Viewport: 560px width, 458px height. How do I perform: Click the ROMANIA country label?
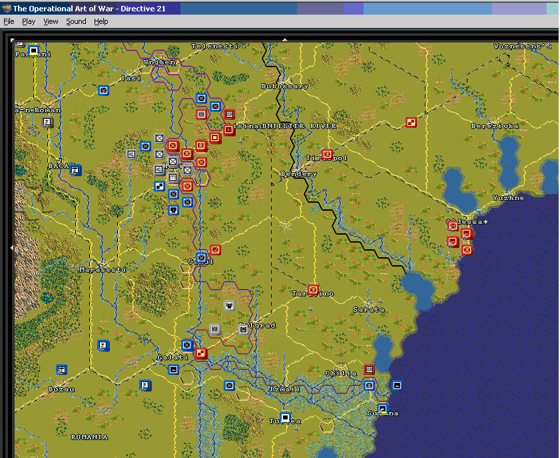tap(89, 437)
